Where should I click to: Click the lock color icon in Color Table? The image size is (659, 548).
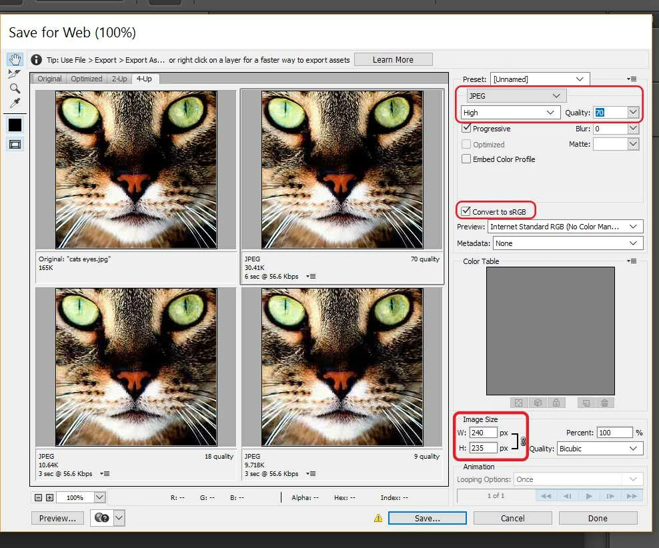coord(556,403)
